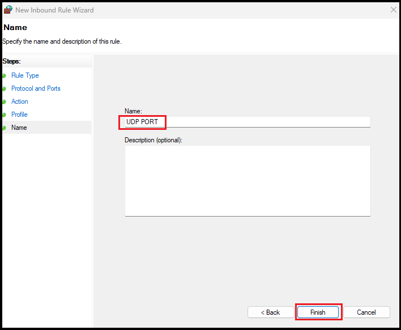Click the 'Description (optional):' label
Viewport: 401px width, 330px height.
click(x=153, y=139)
